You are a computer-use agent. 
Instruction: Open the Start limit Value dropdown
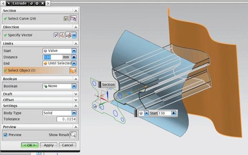(74, 51)
